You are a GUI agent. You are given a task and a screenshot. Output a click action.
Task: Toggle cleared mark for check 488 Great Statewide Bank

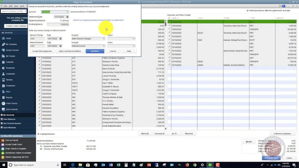[39, 126]
